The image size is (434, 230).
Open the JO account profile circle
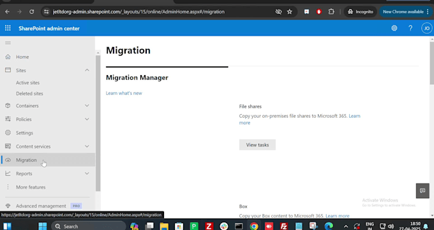pos(426,28)
